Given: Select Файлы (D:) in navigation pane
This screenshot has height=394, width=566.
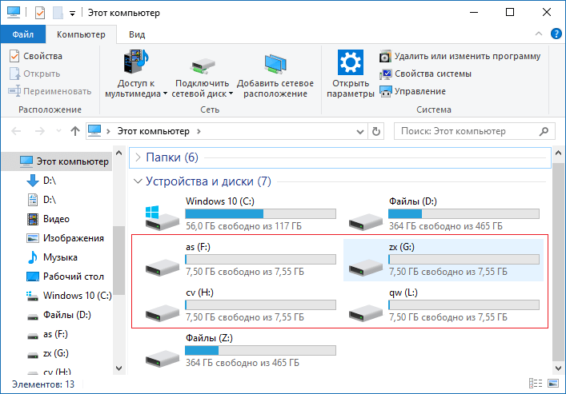Looking at the screenshot, I should 59,315.
